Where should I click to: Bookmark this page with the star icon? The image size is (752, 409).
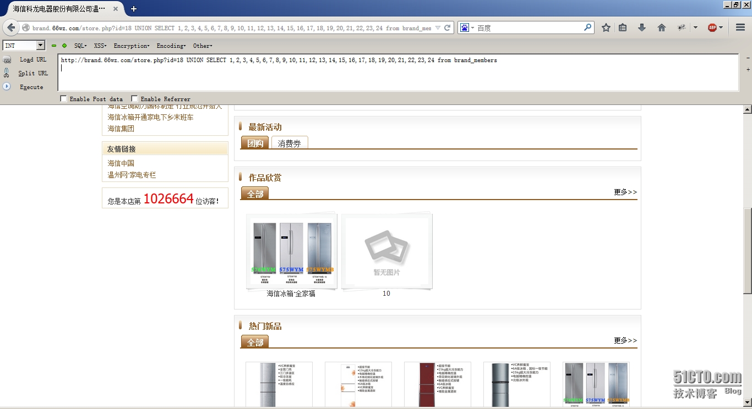606,27
